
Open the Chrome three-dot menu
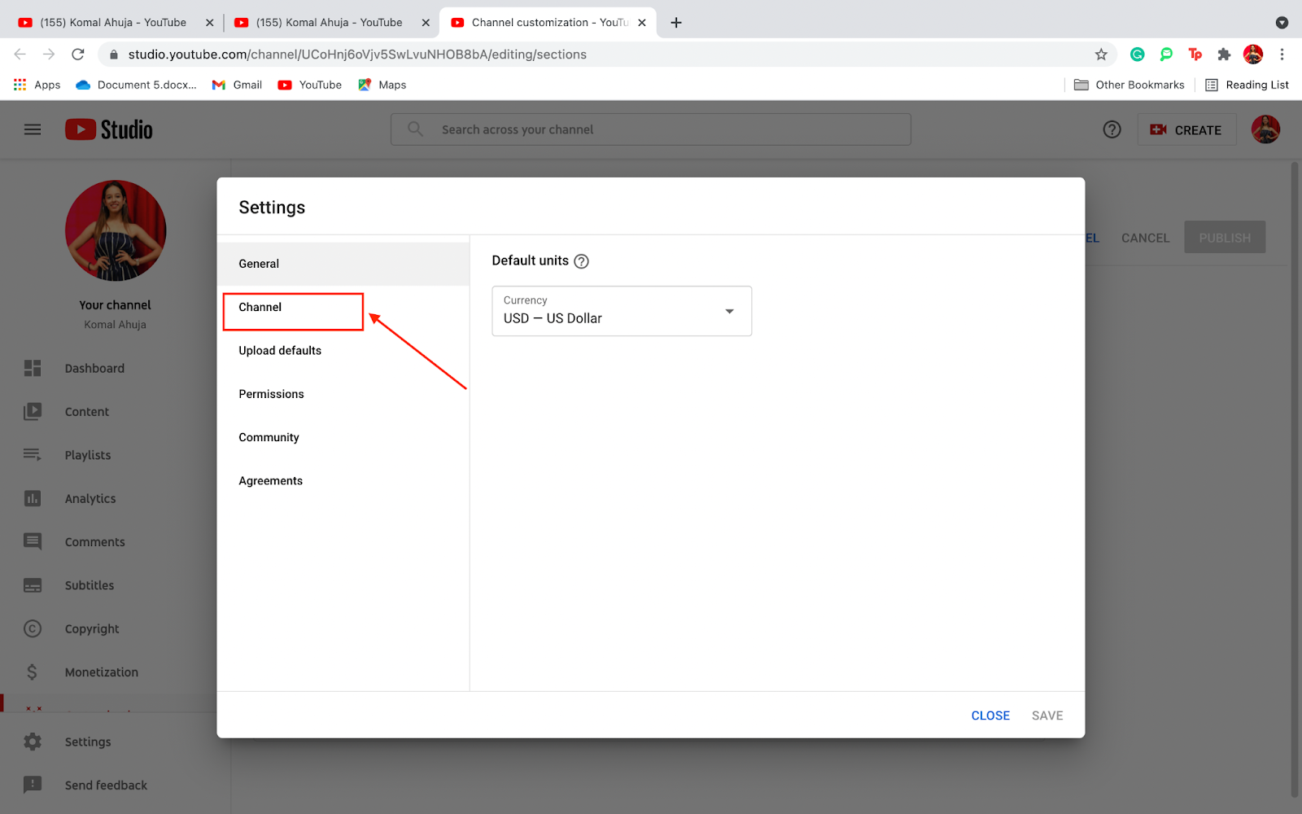1282,55
